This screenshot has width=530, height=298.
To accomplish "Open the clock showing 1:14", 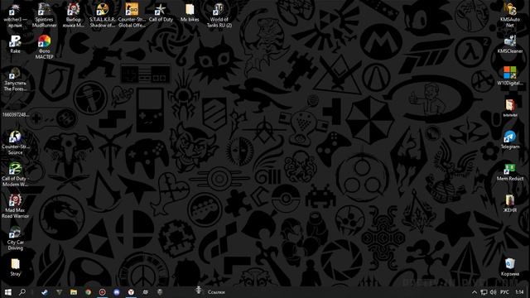I will [x=519, y=292].
